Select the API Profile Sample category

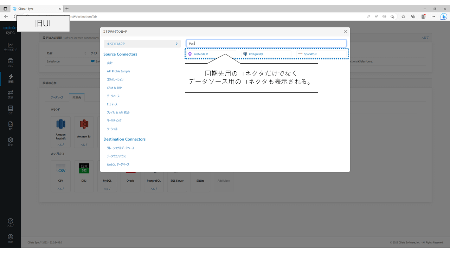pos(118,71)
